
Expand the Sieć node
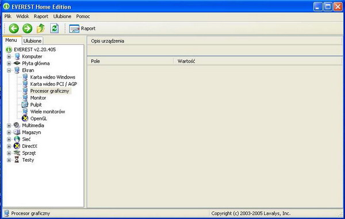9,139
